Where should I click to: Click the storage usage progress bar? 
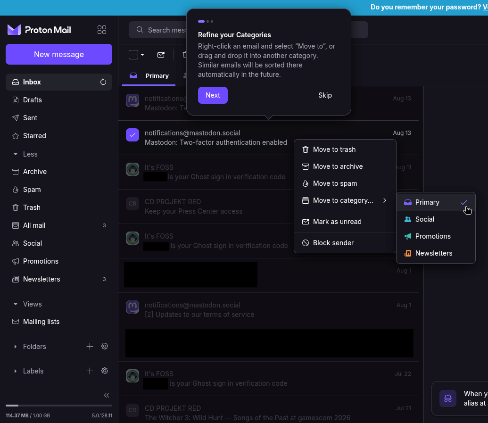click(59, 406)
